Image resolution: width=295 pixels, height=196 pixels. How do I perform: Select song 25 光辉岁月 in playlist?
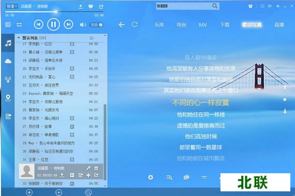point(60,110)
